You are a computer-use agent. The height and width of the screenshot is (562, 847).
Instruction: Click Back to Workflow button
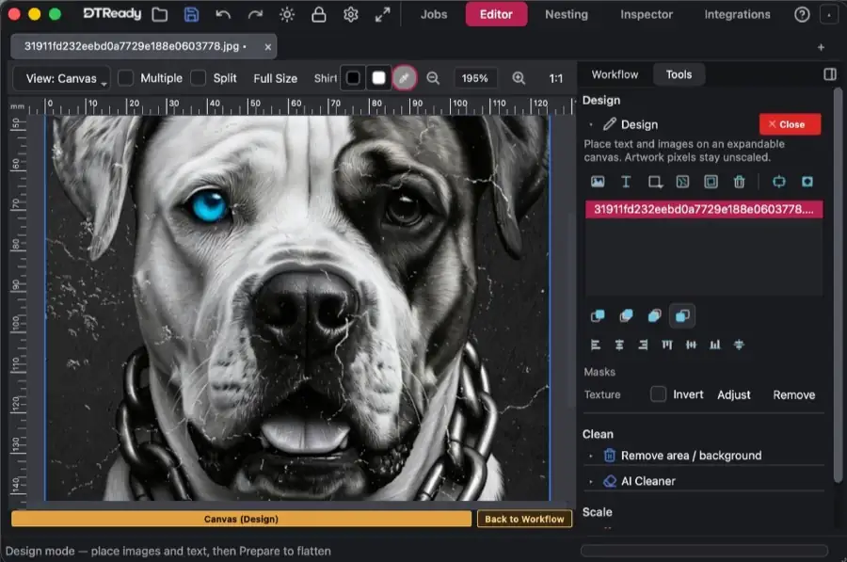524,519
